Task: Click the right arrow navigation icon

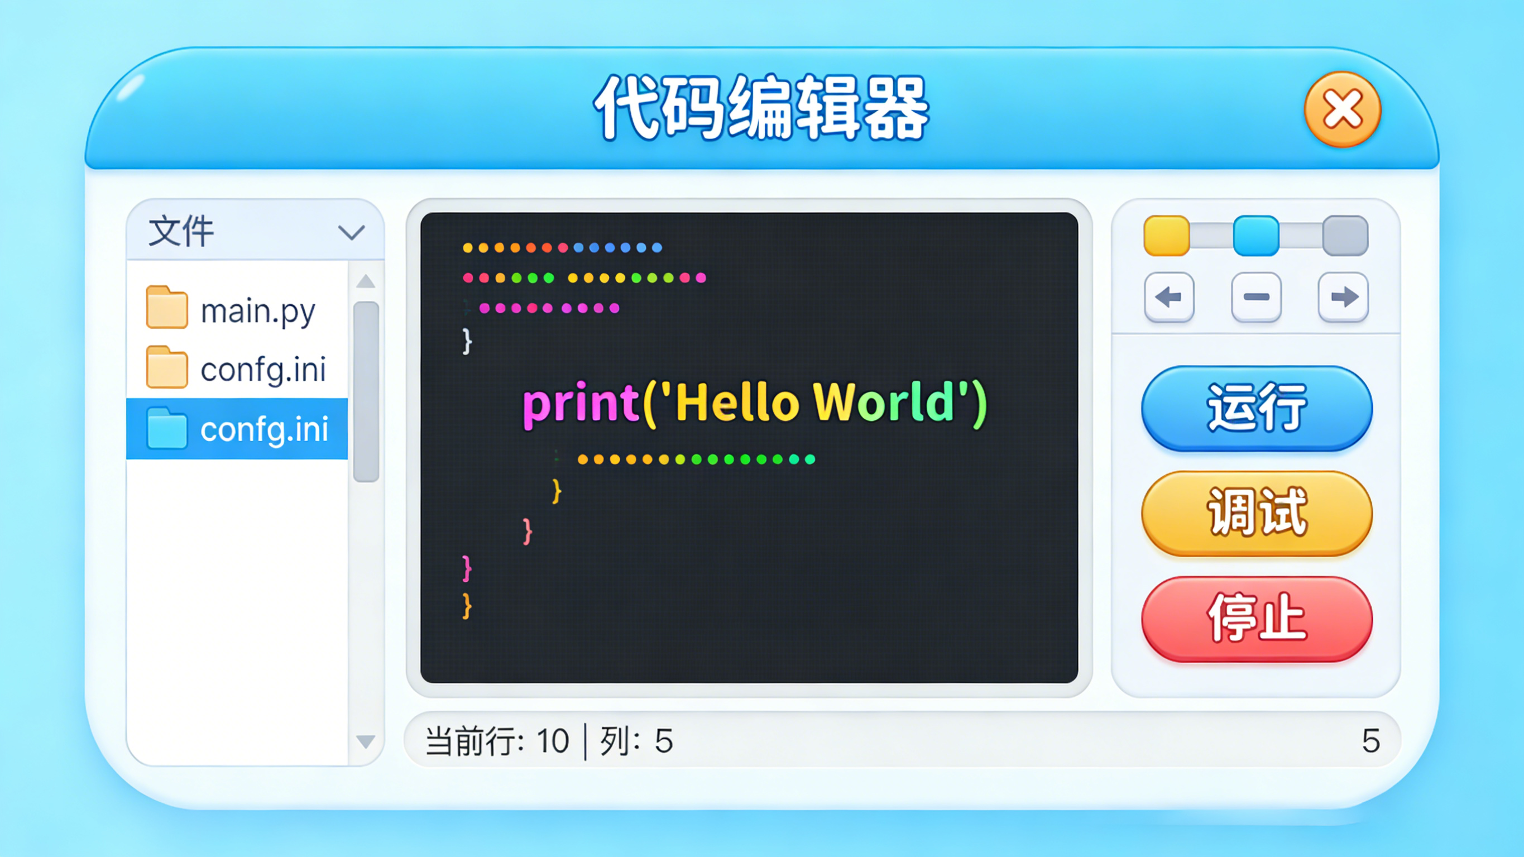Action: click(1343, 298)
